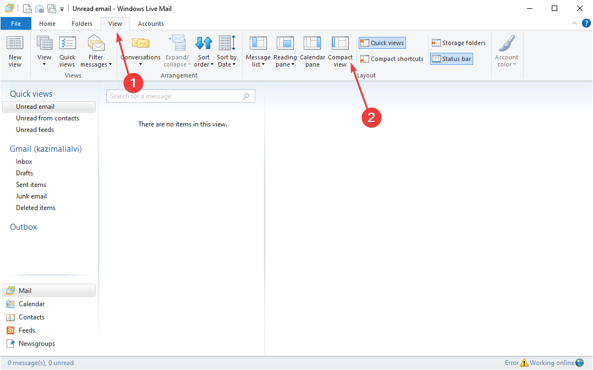This screenshot has width=593, height=370.
Task: Click the blue Help question mark icon
Action: coord(586,24)
